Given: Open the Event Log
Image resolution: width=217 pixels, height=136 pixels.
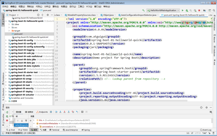Looking at the screenshot, I should point(206,130).
